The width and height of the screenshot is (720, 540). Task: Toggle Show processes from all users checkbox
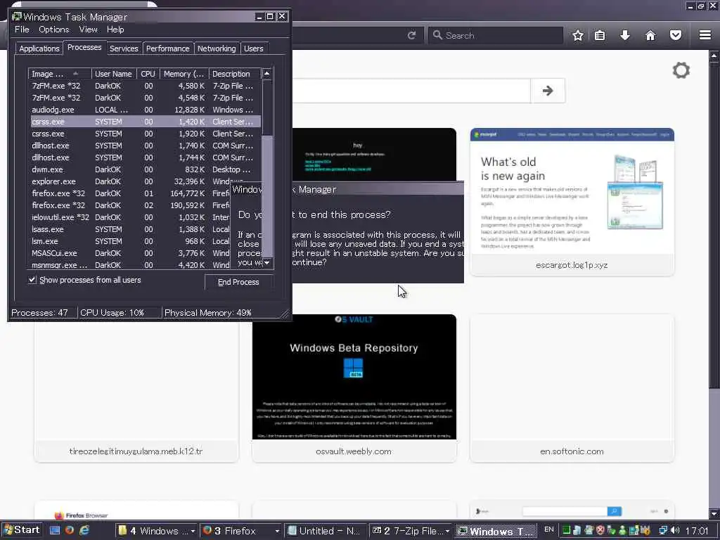click(x=32, y=280)
